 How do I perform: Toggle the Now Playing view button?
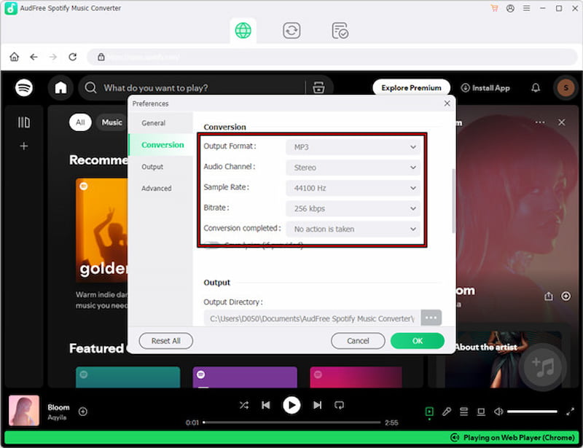429,412
